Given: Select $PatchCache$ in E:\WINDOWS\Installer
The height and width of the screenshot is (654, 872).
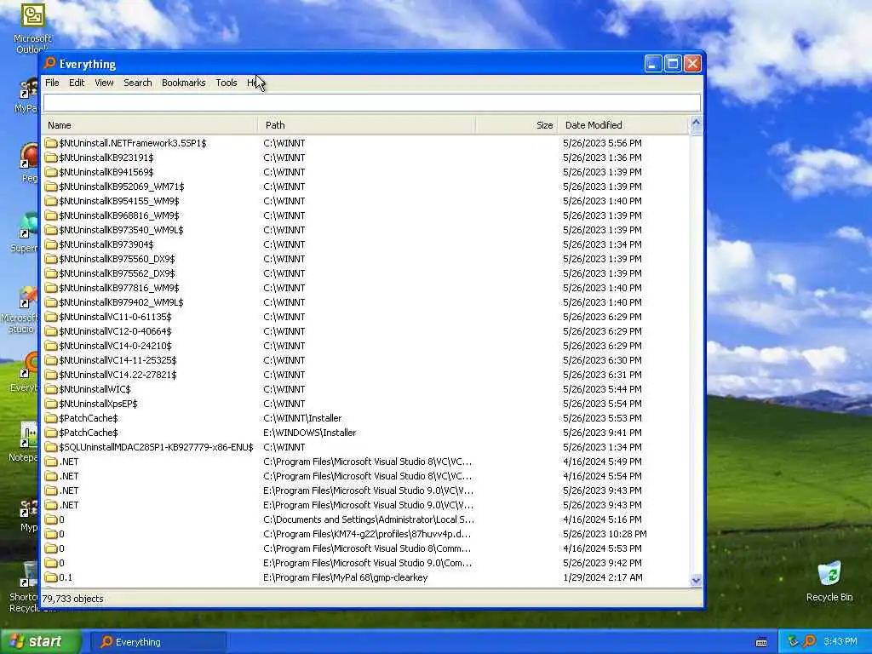Looking at the screenshot, I should click(88, 432).
